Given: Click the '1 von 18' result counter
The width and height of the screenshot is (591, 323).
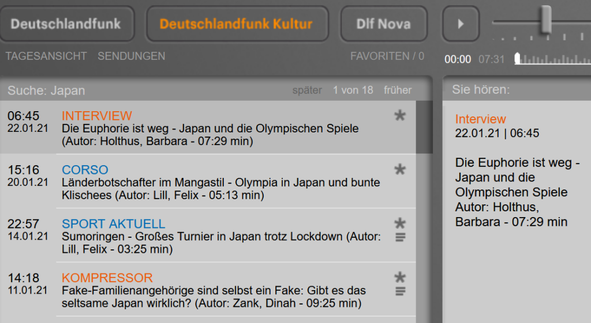Looking at the screenshot, I should (x=353, y=90).
